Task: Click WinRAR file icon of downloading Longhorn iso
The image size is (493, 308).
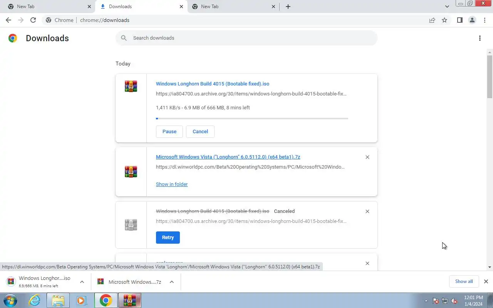Action: tap(131, 86)
